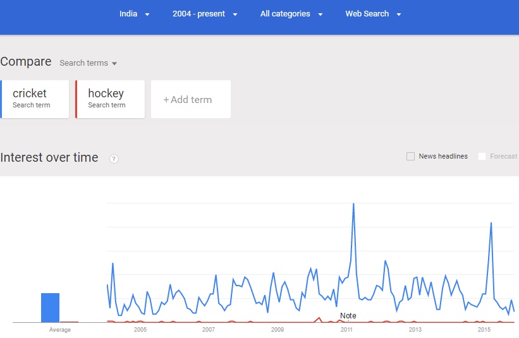The width and height of the screenshot is (519, 338).
Task: Click the Note marker on the chart
Action: click(348, 316)
